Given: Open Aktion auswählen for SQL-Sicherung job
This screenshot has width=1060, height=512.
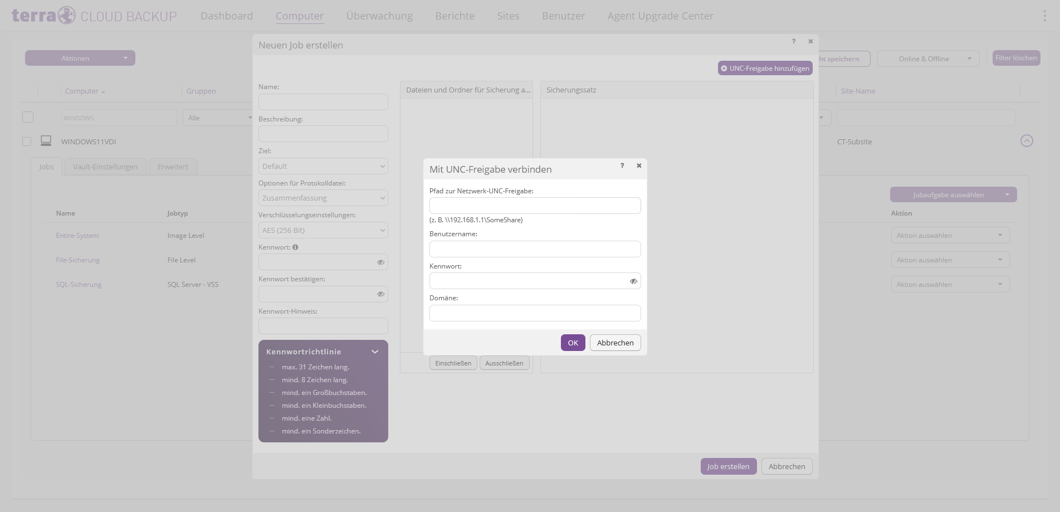Looking at the screenshot, I should [x=950, y=285].
